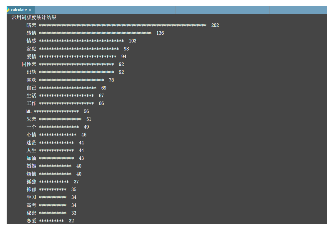This screenshot has width=333, height=230.
Task: Click the ML label
Action: (x=29, y=112)
